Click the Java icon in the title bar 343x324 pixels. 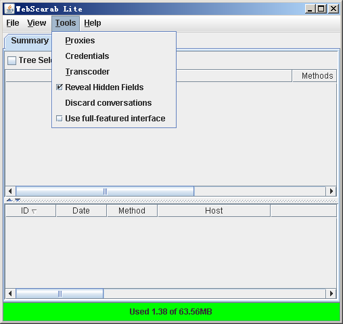tap(9, 9)
